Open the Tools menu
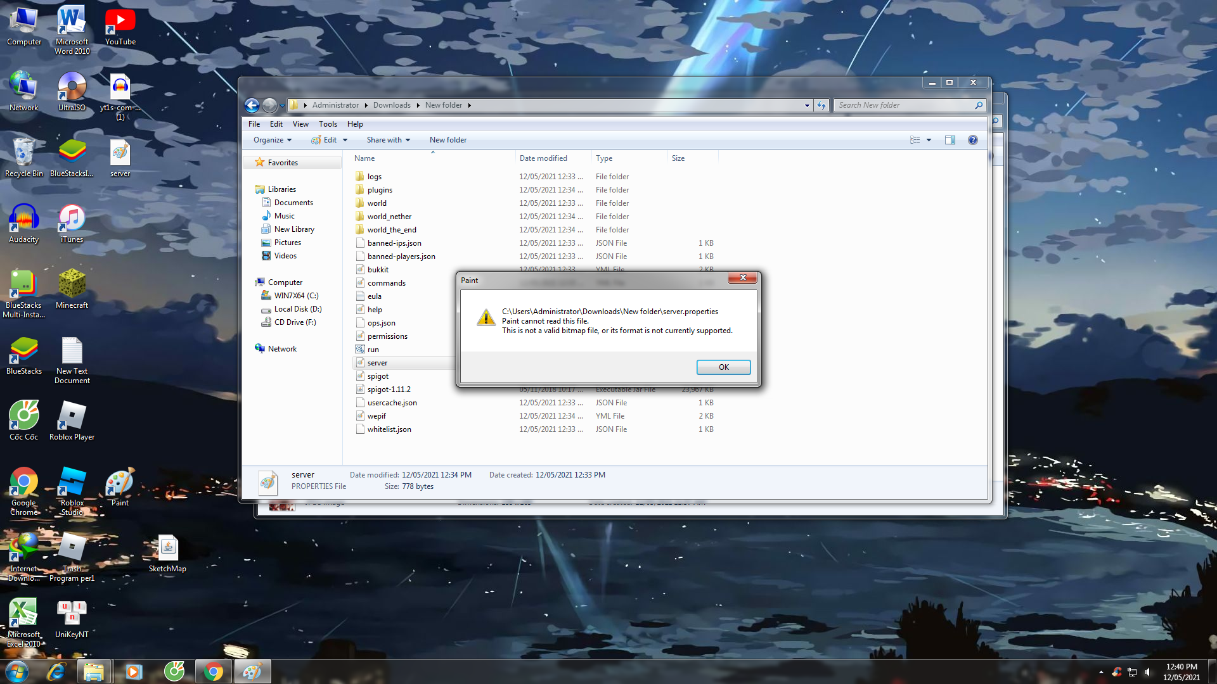This screenshot has width=1217, height=684. pos(328,124)
